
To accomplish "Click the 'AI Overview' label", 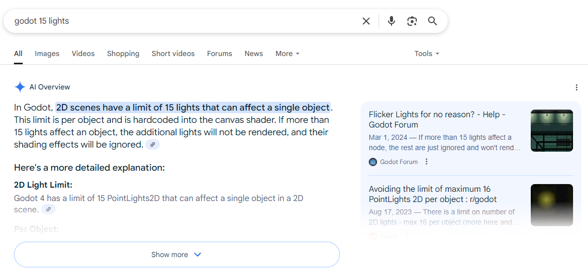I will pos(50,87).
